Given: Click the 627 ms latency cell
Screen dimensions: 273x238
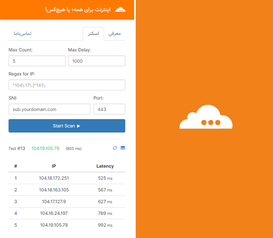Looking at the screenshot, I should pos(105,202).
